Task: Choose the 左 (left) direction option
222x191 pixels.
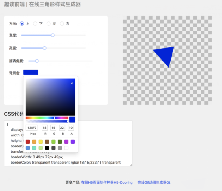Action: pyautogui.click(x=48, y=24)
